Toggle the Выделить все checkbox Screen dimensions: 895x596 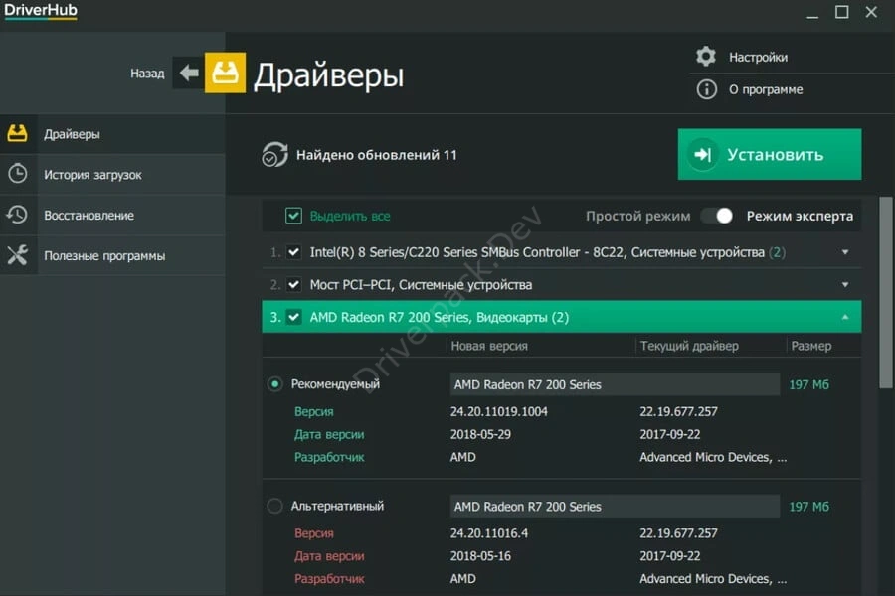point(293,216)
